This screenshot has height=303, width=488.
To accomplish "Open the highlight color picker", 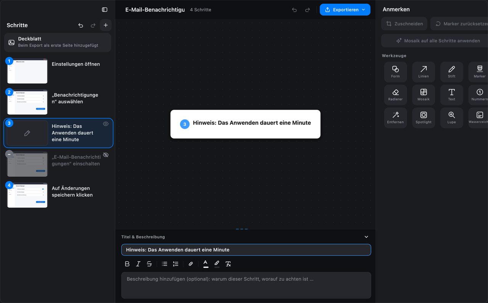I will (217, 264).
